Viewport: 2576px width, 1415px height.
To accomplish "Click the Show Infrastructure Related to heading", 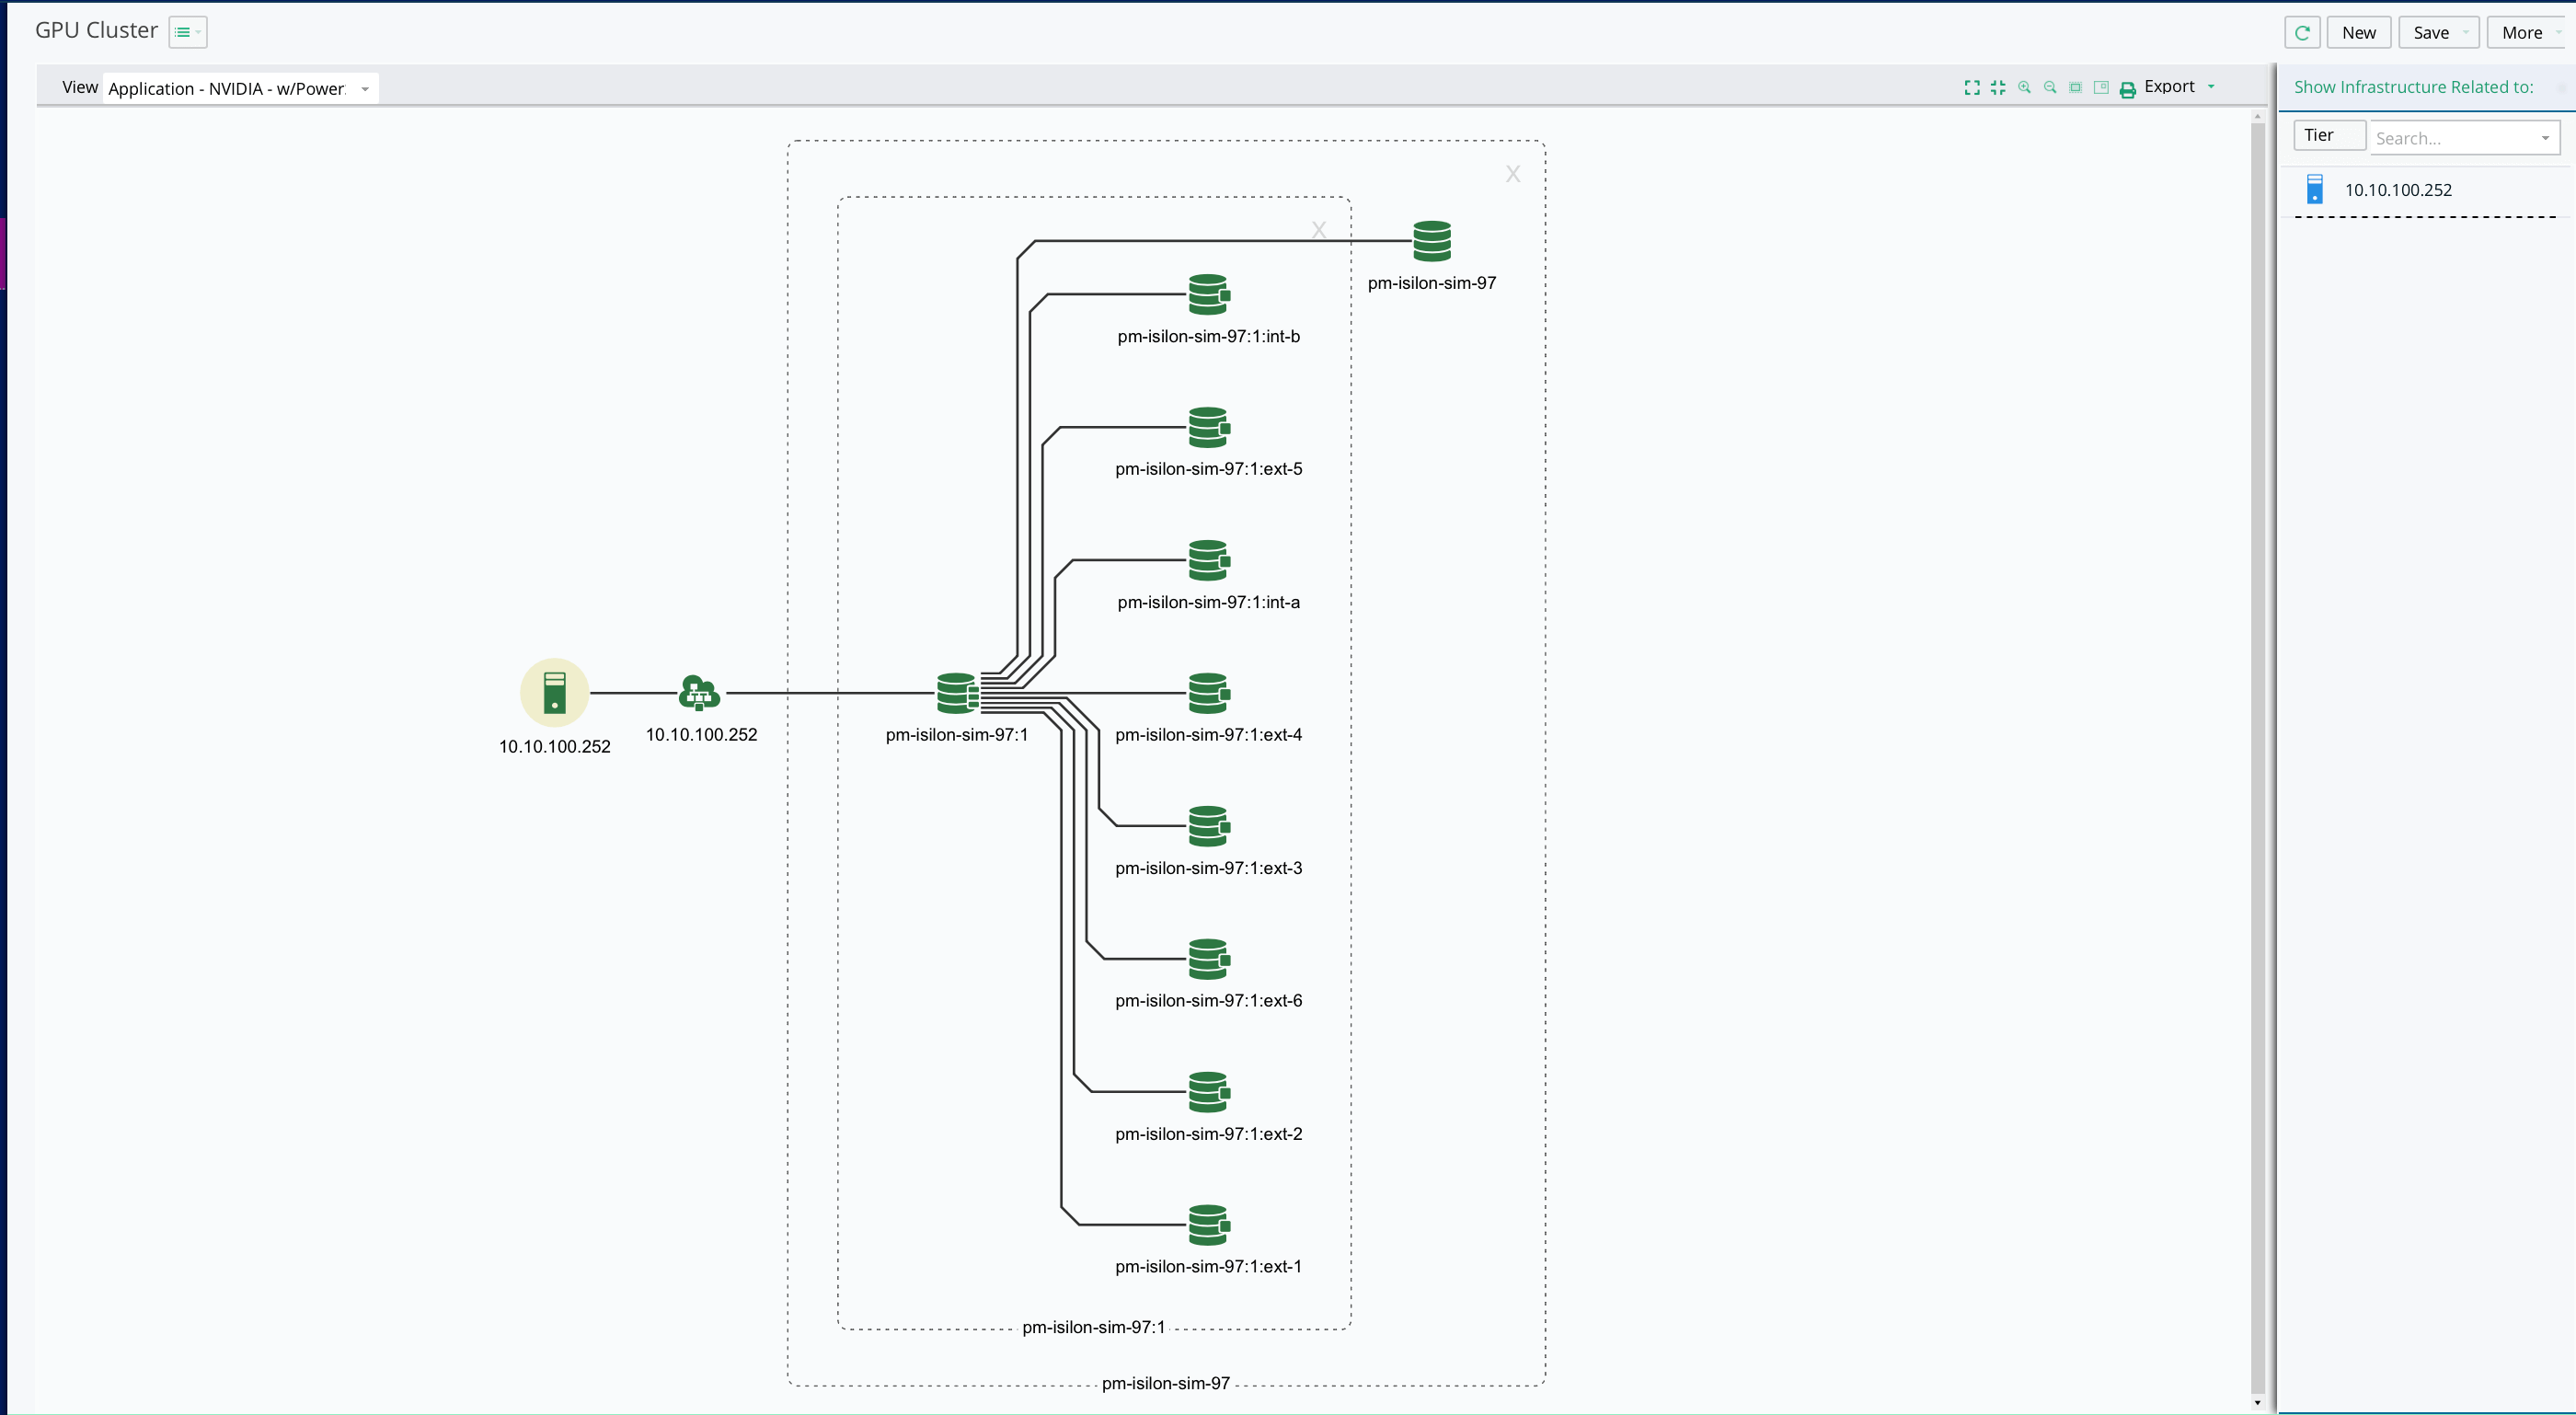I will [2413, 87].
